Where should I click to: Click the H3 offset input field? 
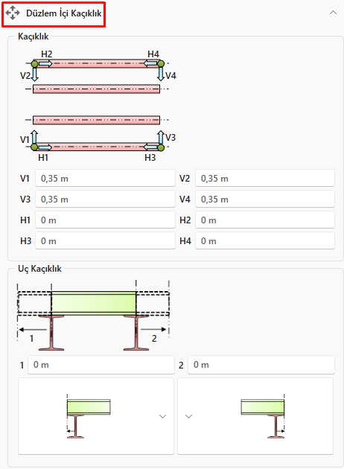pyautogui.click(x=105, y=240)
